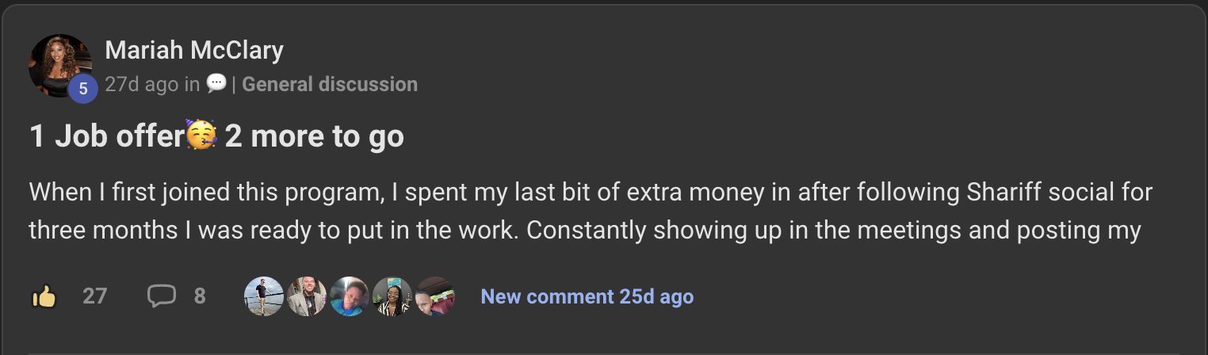
Task: Click the word 'in' before the category
Action: pos(192,84)
